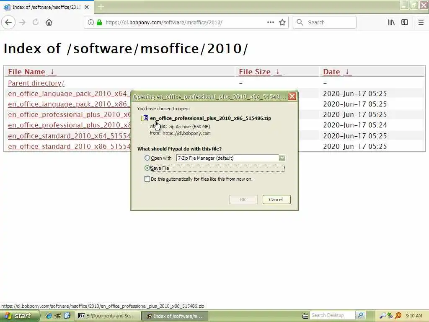Click date 2020-Jun-17 05:24
The image size is (429, 322).
tap(355, 125)
